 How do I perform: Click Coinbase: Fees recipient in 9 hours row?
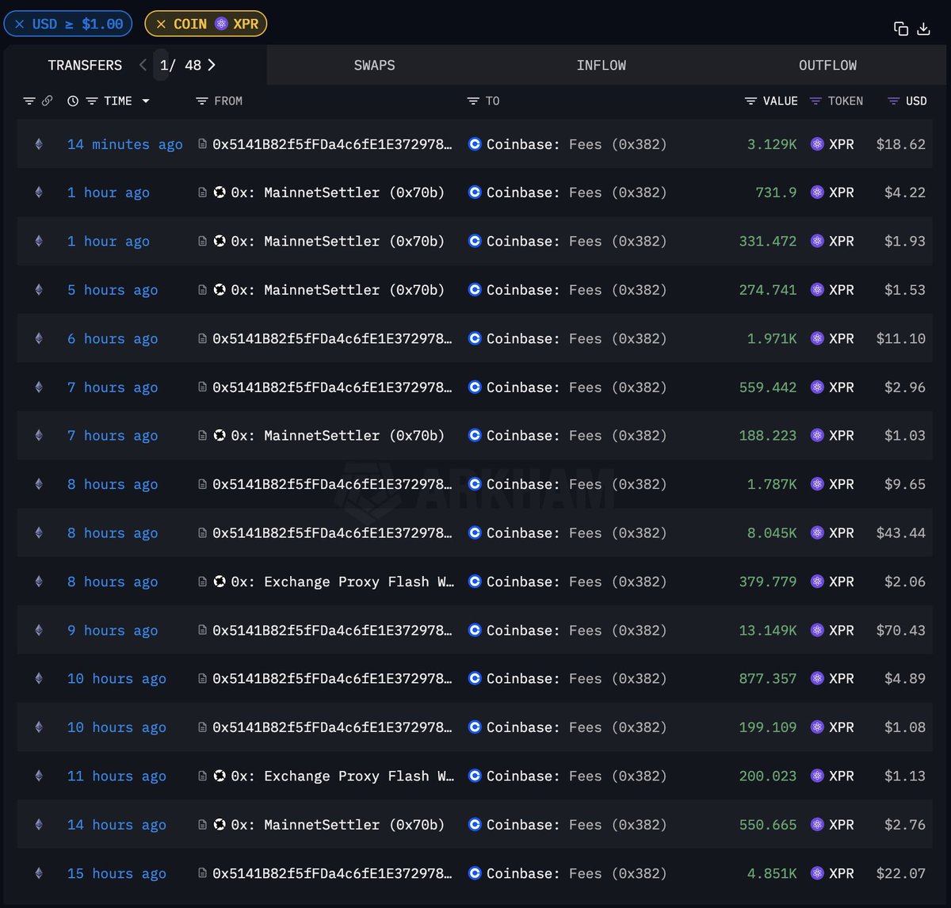576,630
